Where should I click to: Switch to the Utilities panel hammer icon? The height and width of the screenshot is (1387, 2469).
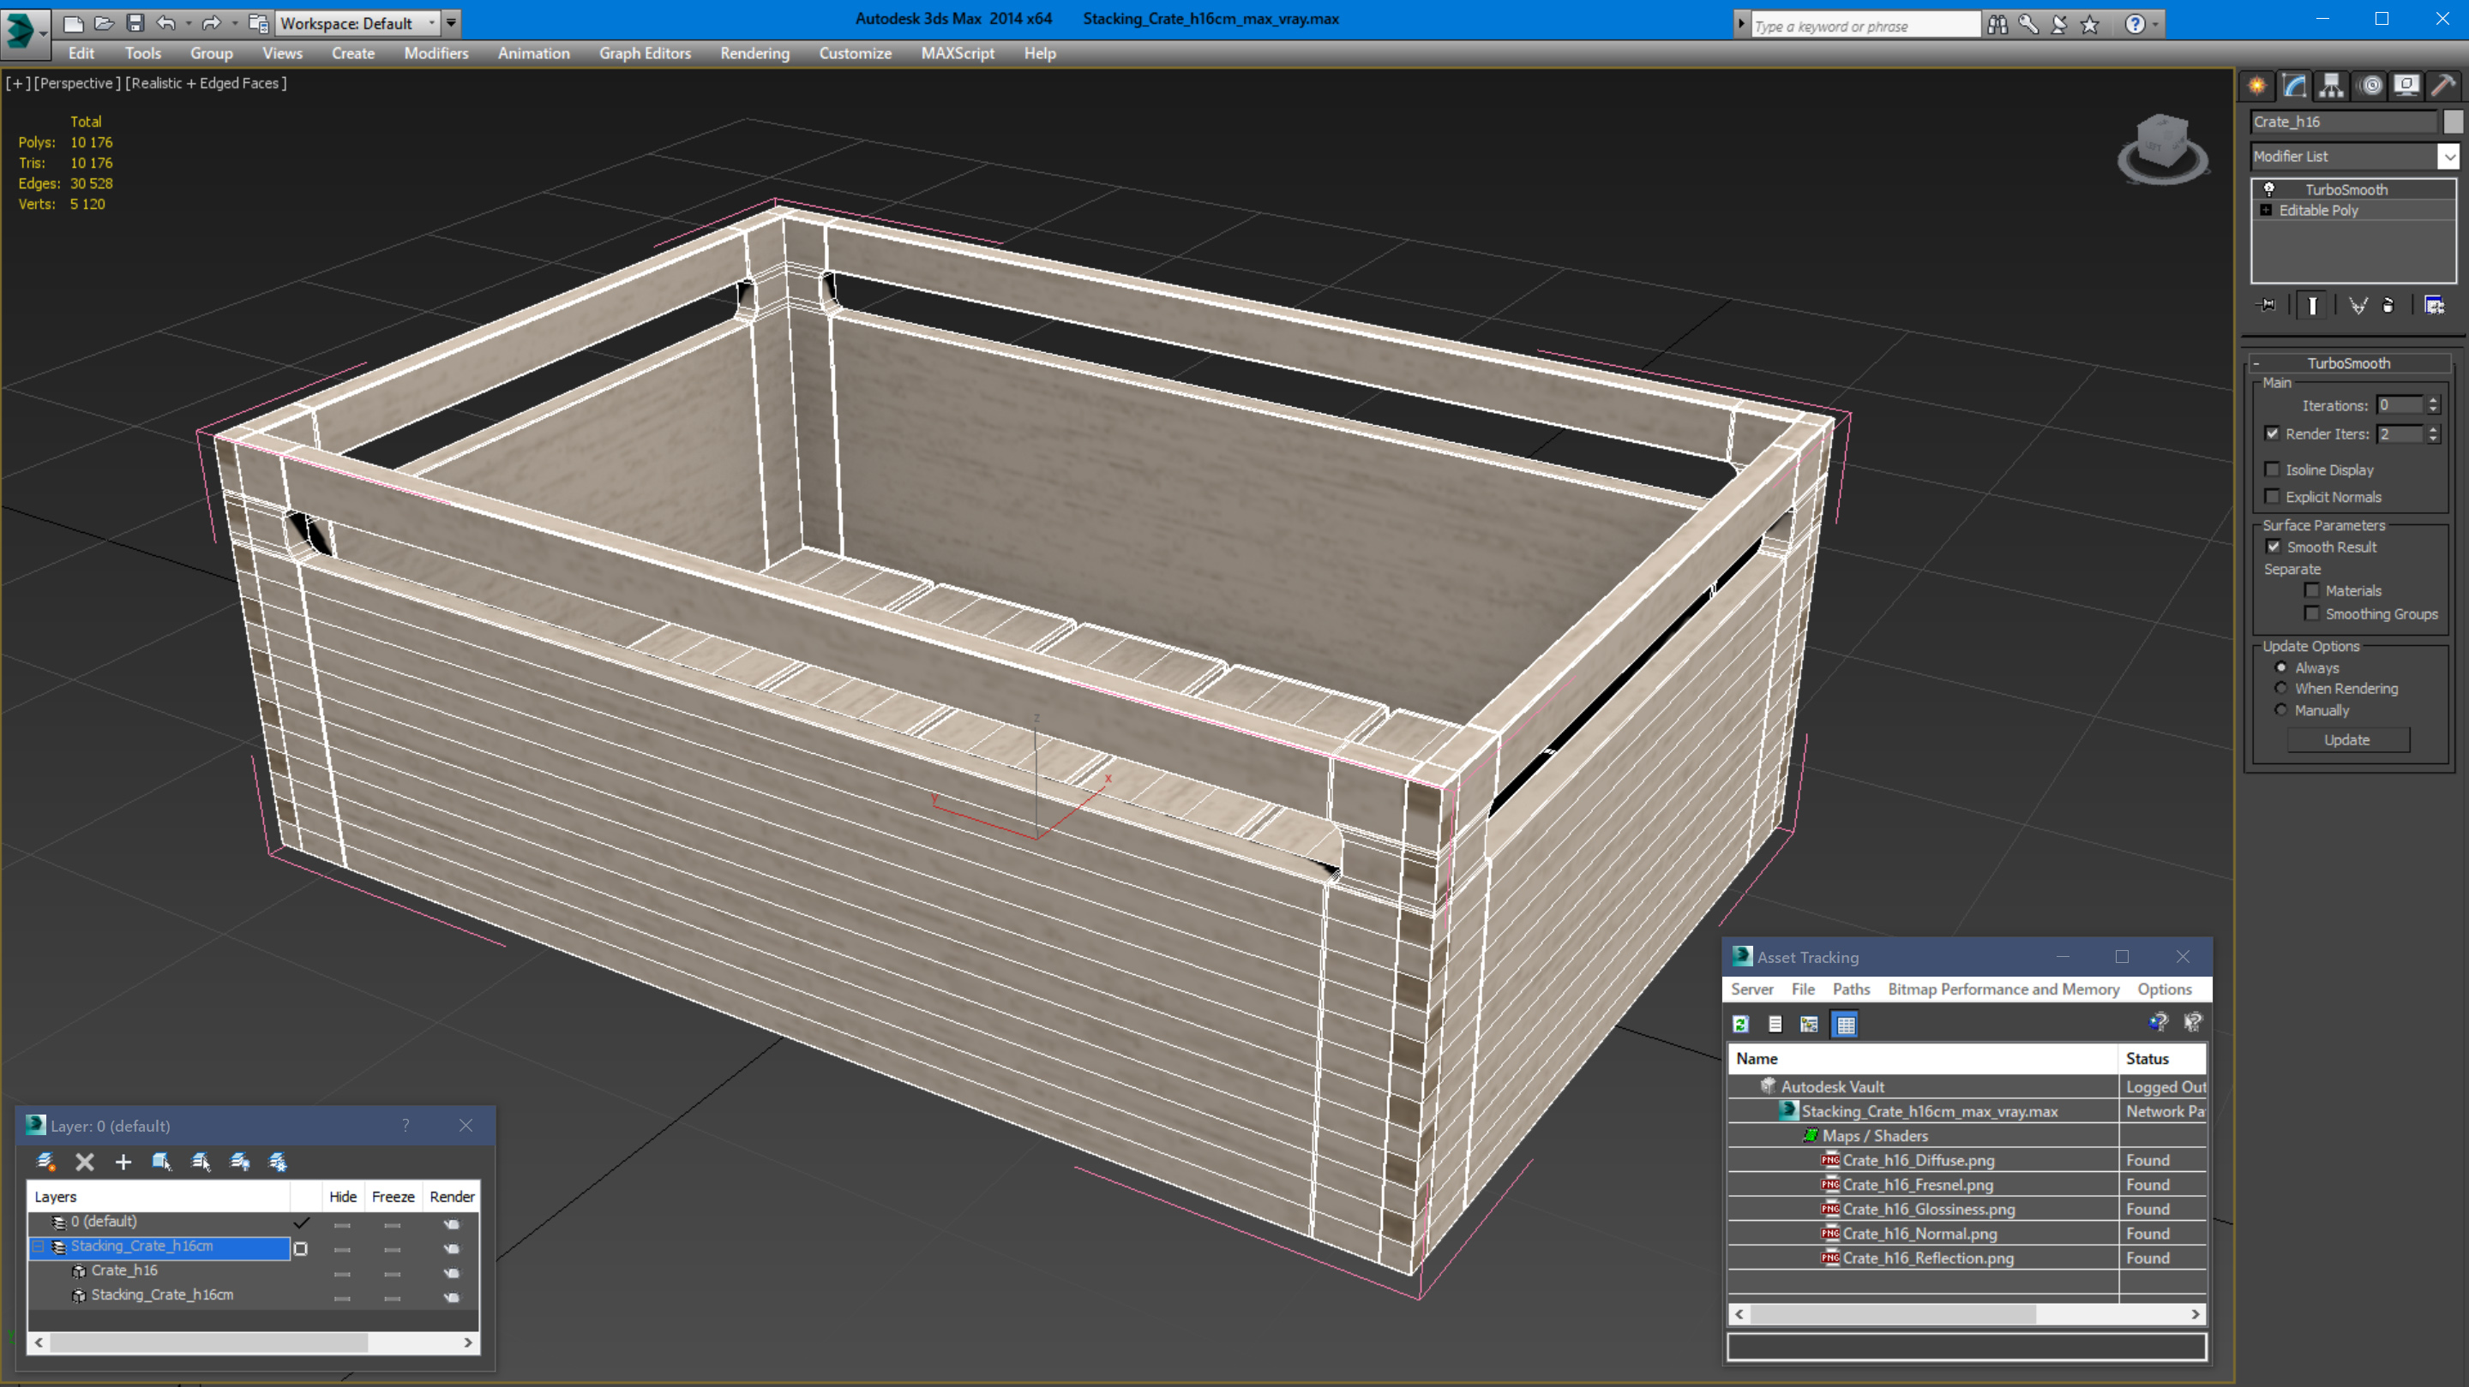pyautogui.click(x=2443, y=87)
